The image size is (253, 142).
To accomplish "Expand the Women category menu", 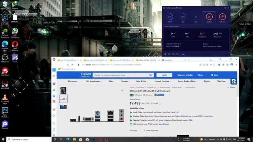I will pyautogui.click(x=125, y=81).
